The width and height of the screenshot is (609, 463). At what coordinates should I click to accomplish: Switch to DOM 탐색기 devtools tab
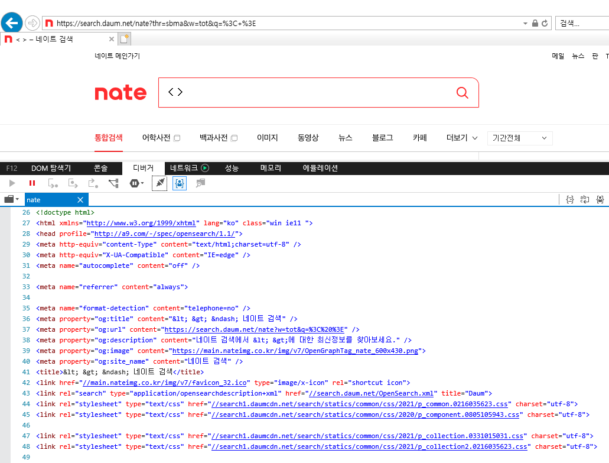(x=51, y=169)
